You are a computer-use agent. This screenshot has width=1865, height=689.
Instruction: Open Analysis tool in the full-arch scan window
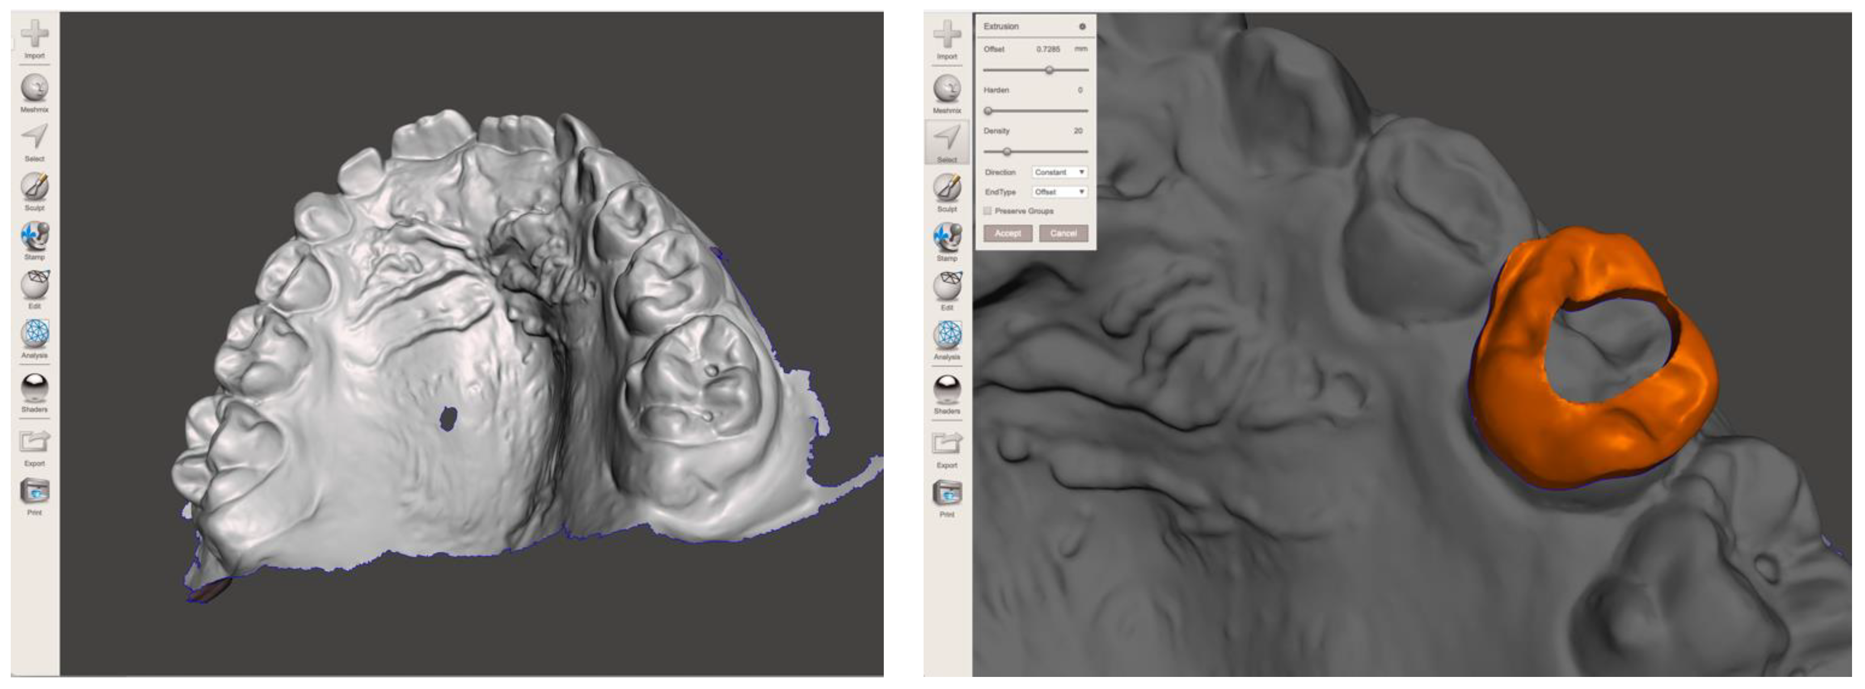tap(34, 335)
